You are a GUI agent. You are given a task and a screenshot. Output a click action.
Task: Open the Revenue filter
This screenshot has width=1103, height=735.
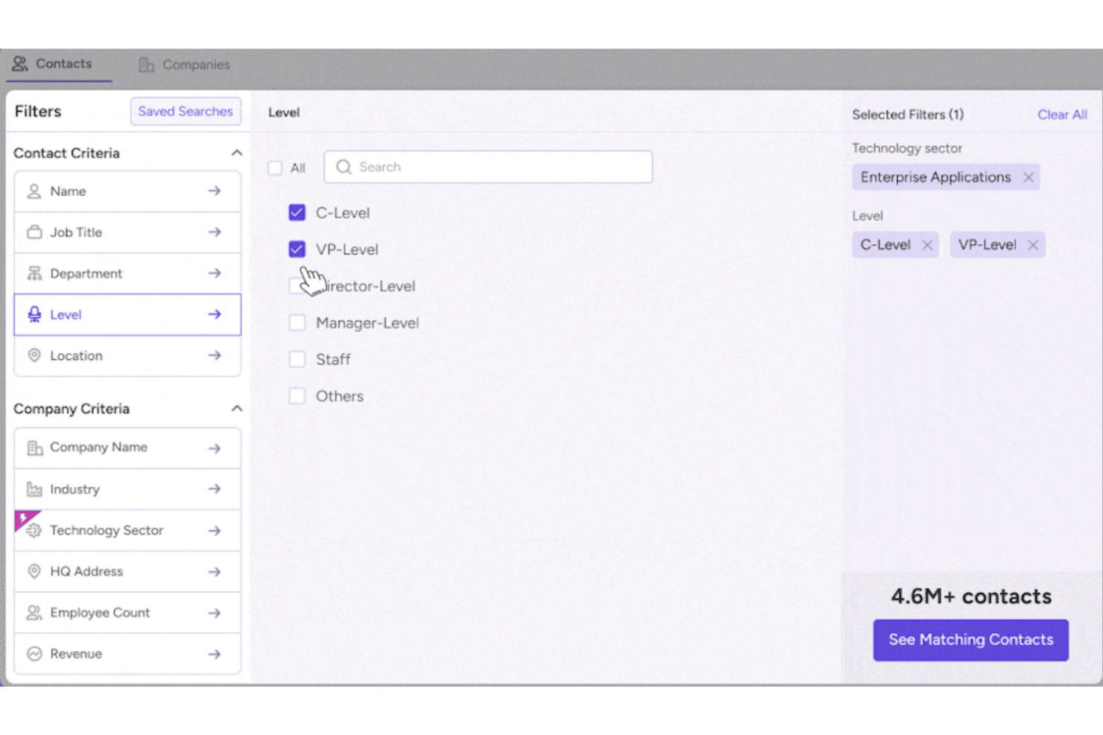[127, 654]
